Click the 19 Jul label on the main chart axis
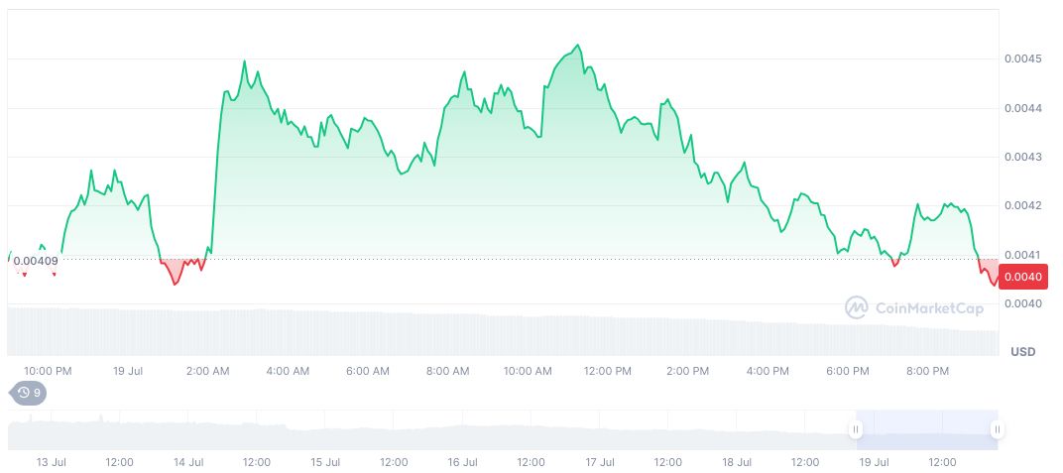This screenshot has width=1063, height=473. (x=129, y=371)
